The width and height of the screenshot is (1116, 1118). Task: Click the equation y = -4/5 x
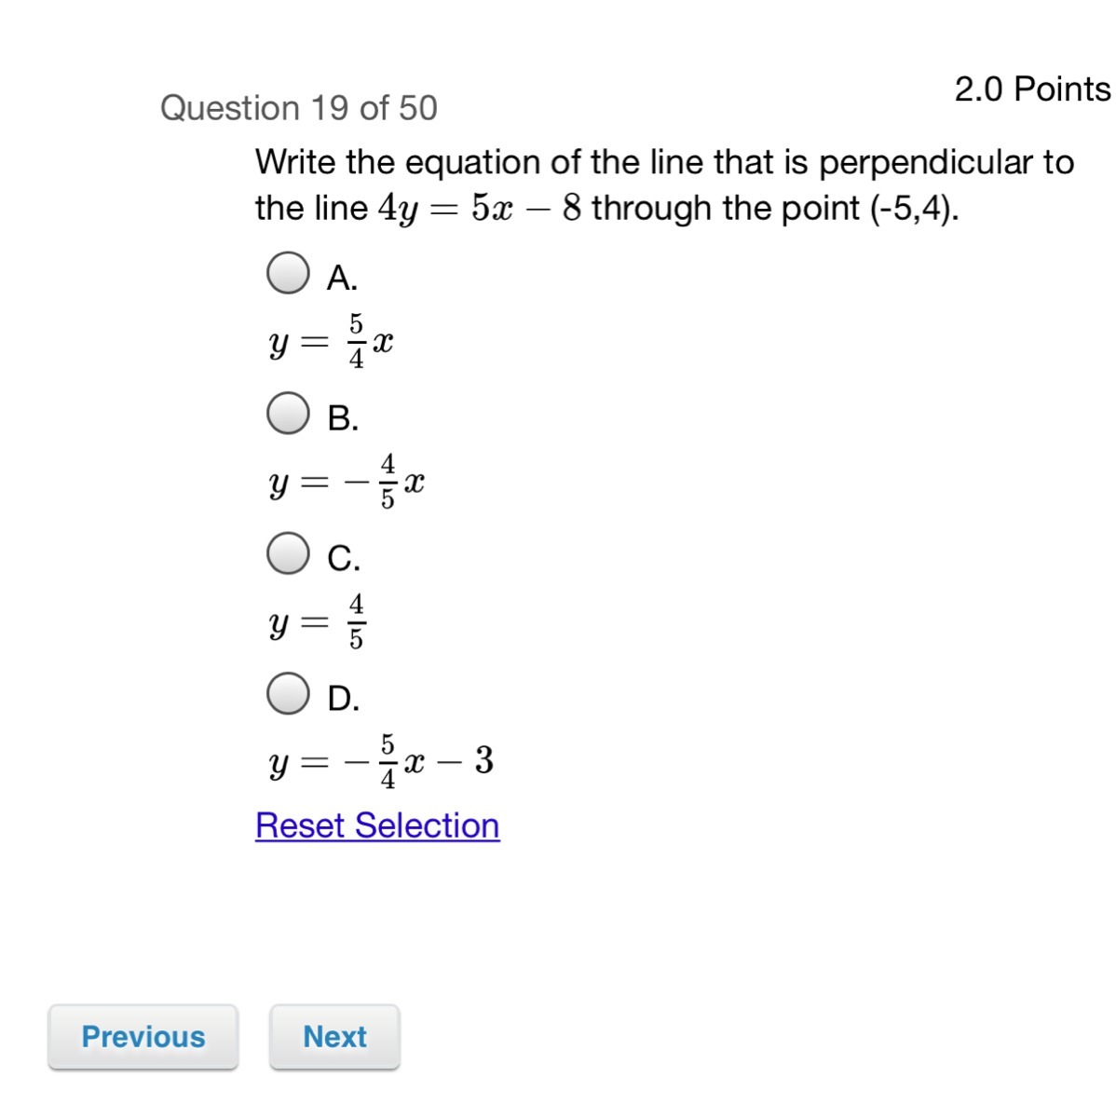[x=347, y=482]
